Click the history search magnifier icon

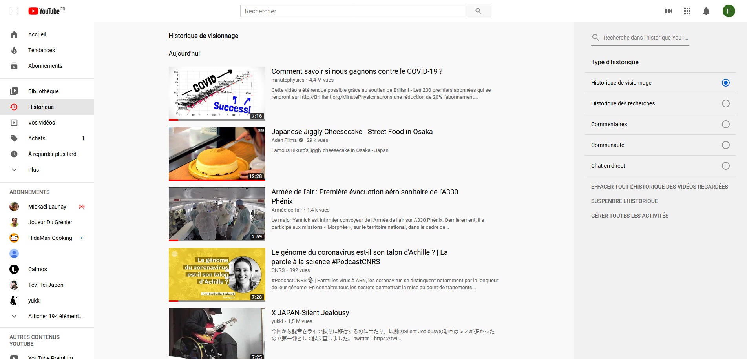point(595,38)
